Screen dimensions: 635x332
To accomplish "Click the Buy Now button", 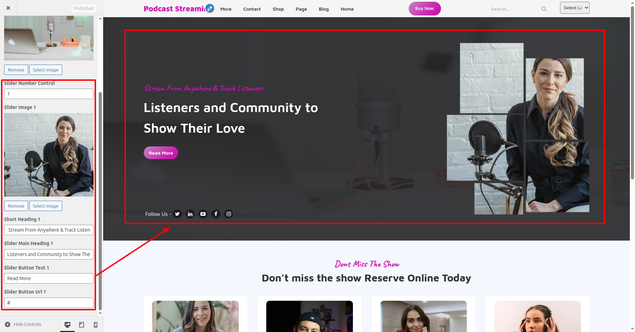I will click(424, 9).
